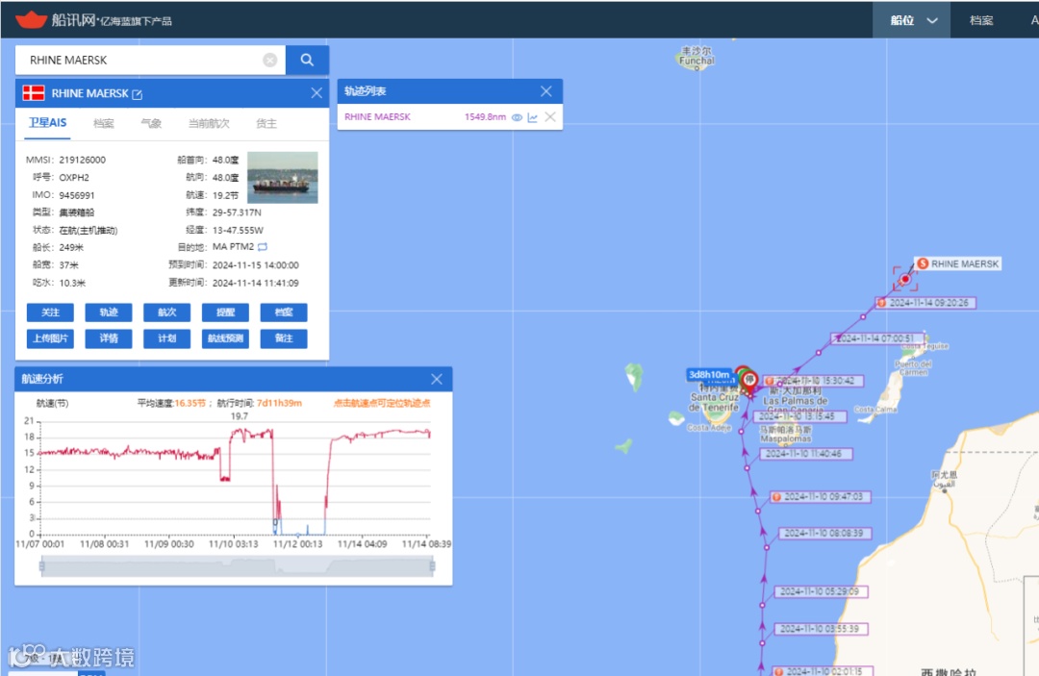
Task: Click the right handle of chart range slider
Action: point(433,566)
